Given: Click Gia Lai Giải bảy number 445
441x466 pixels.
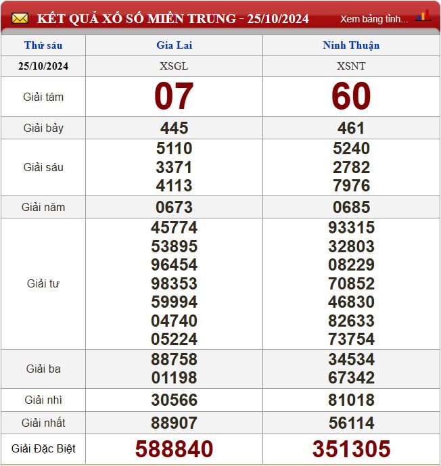Looking at the screenshot, I should click(x=174, y=128).
